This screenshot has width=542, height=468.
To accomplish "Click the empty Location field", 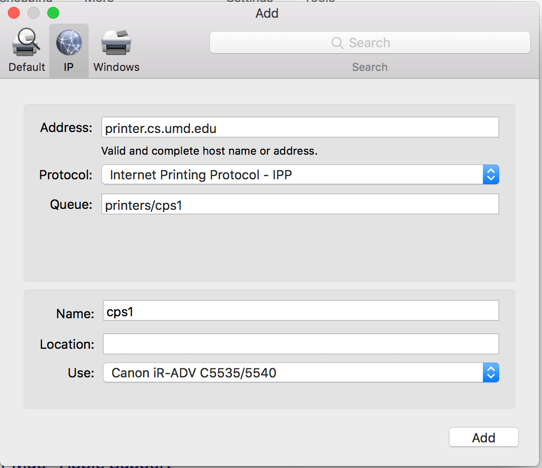I will click(300, 344).
